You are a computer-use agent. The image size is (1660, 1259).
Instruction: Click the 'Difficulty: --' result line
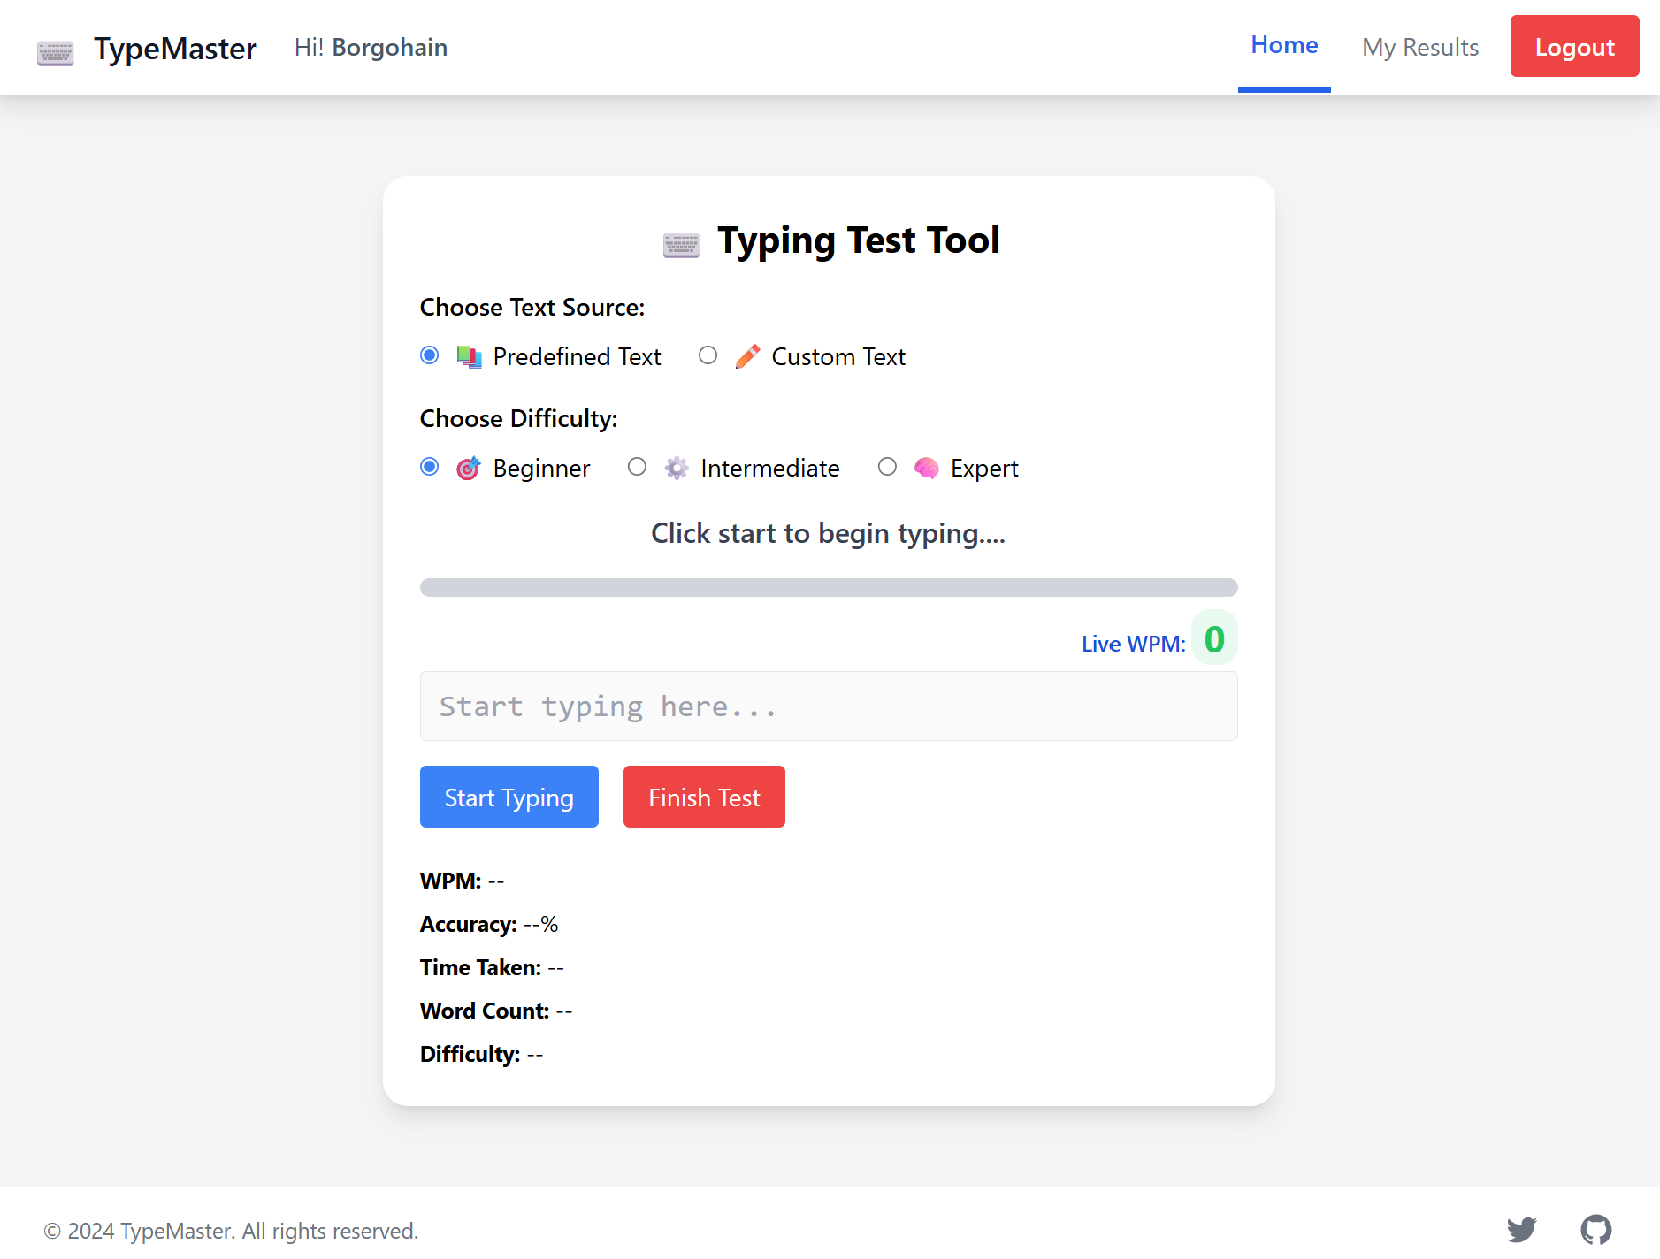(482, 1055)
